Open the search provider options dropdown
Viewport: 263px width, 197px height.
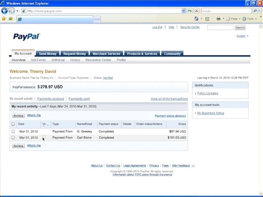pos(259,11)
